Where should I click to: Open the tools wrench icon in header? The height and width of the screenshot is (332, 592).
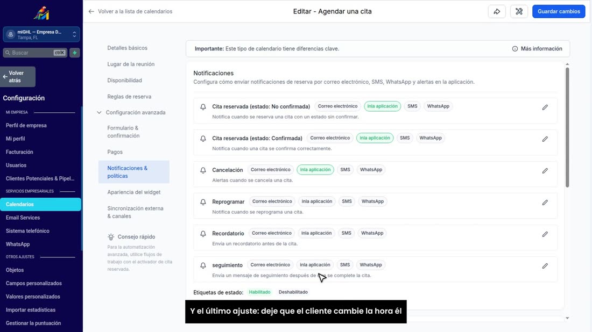519,11
